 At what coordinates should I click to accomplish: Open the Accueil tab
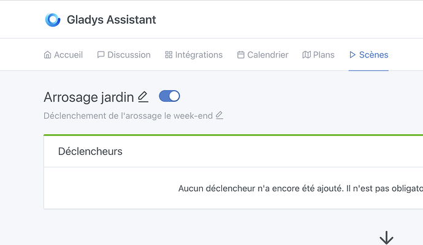coord(68,55)
